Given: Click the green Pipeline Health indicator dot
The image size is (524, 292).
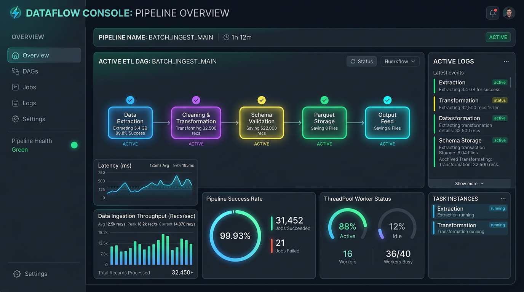Looking at the screenshot, I should pyautogui.click(x=74, y=145).
